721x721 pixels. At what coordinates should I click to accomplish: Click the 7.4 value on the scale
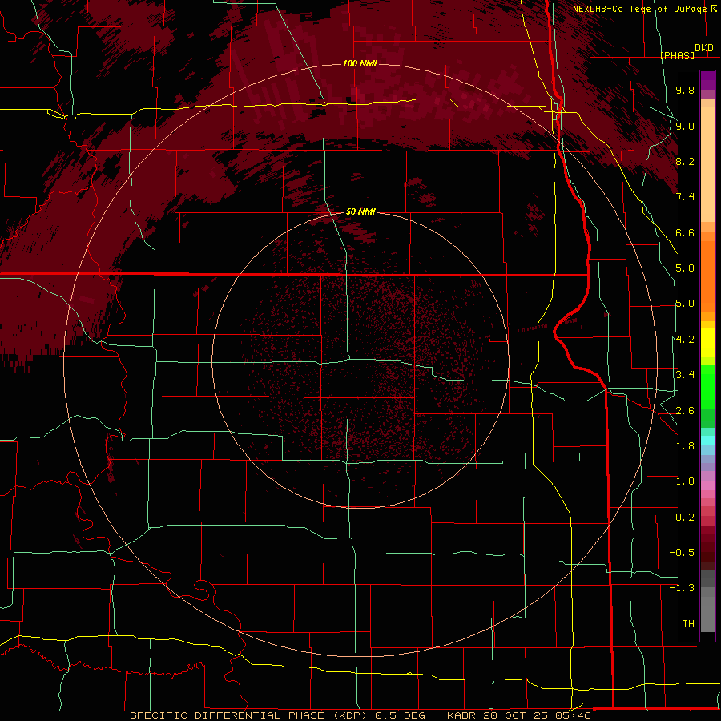coord(685,197)
